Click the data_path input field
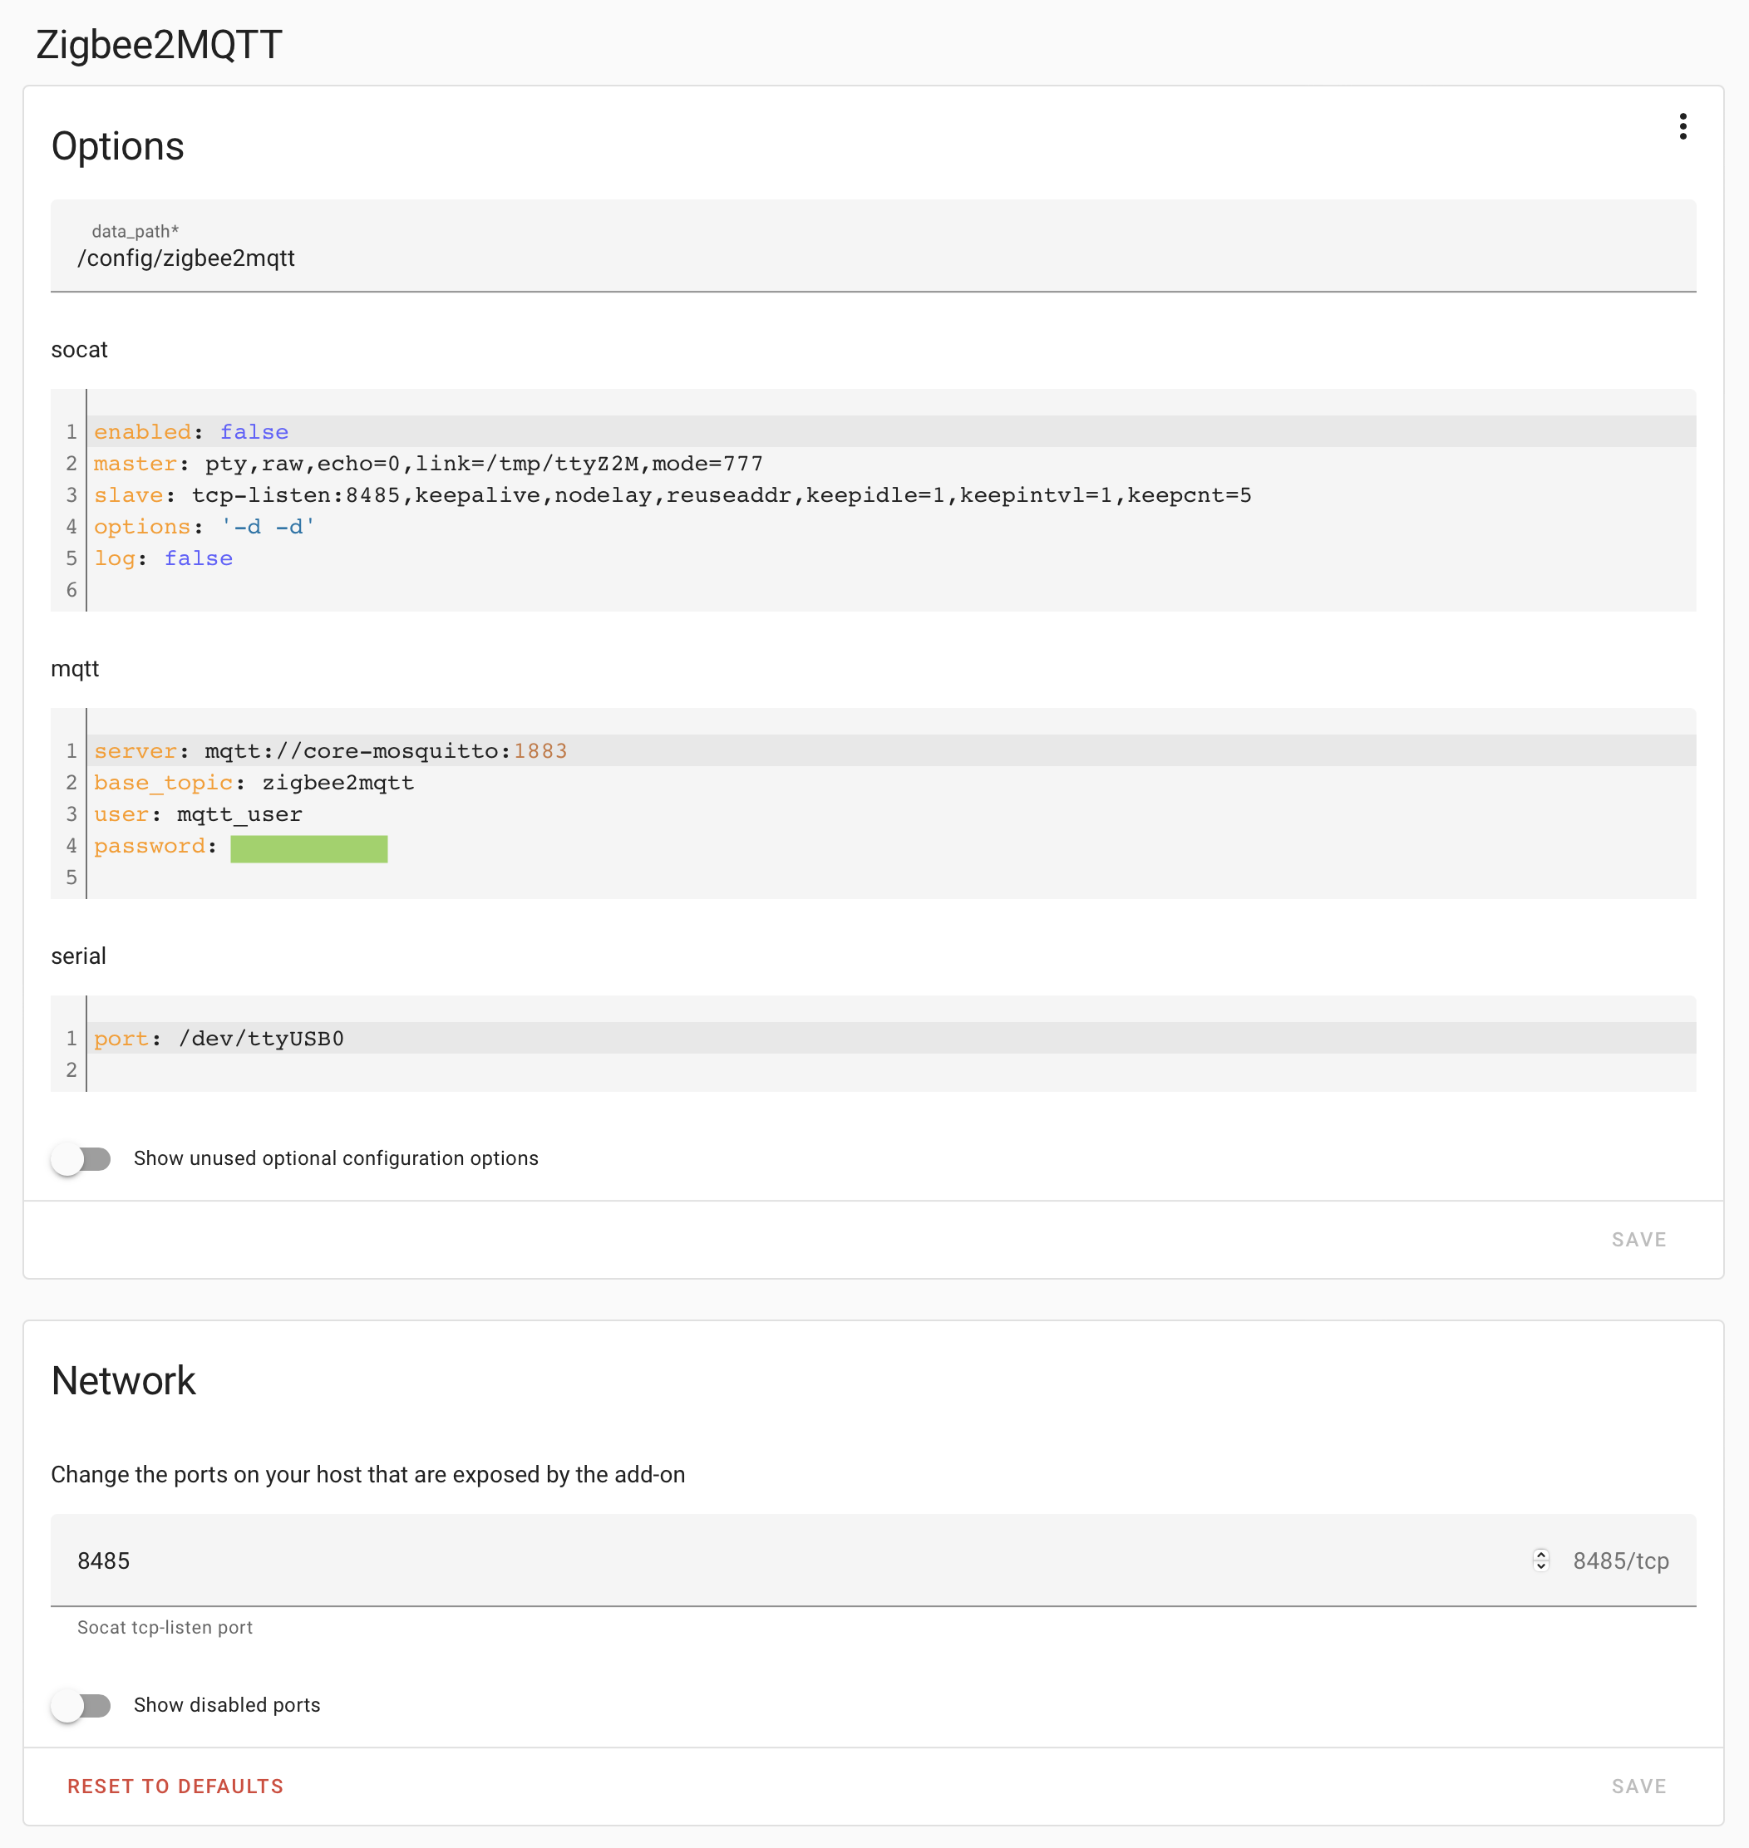 (x=873, y=246)
